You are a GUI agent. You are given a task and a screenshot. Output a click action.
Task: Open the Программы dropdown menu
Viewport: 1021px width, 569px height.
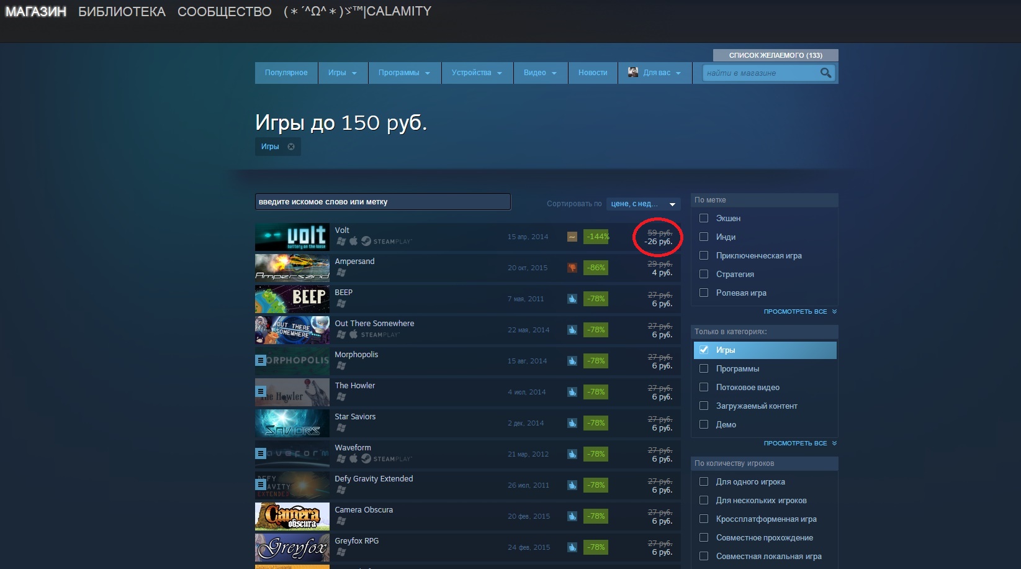405,73
